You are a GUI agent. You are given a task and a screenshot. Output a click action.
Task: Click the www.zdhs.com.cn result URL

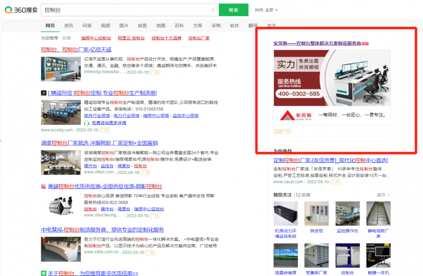click(x=101, y=252)
